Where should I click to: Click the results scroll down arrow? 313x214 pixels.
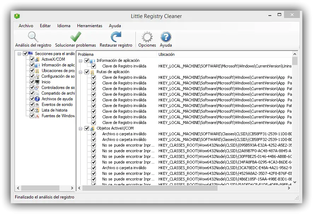click(295, 182)
